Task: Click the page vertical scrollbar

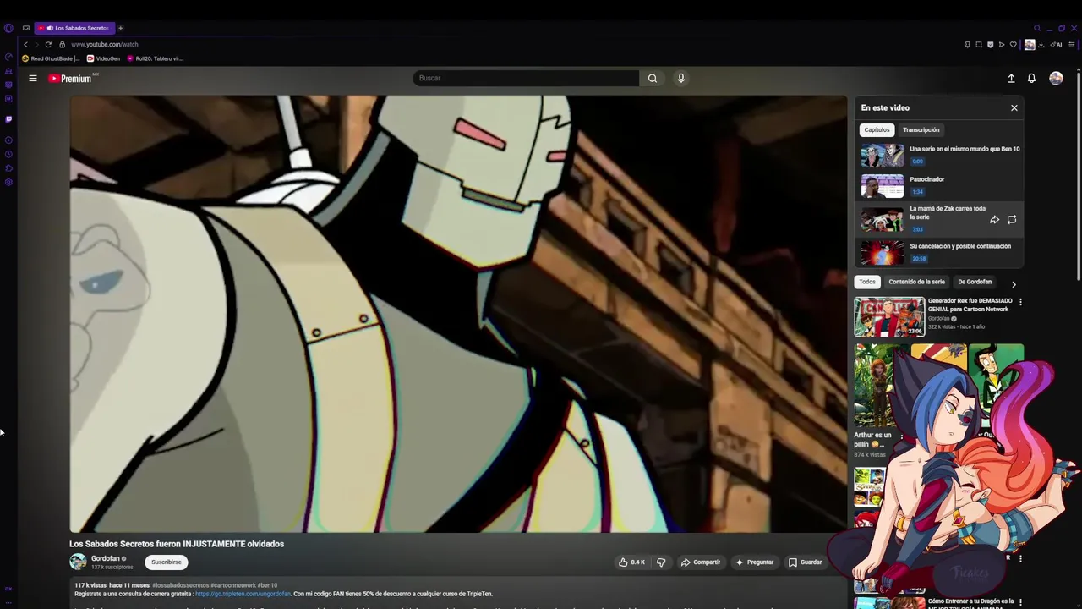Action: click(x=1078, y=178)
